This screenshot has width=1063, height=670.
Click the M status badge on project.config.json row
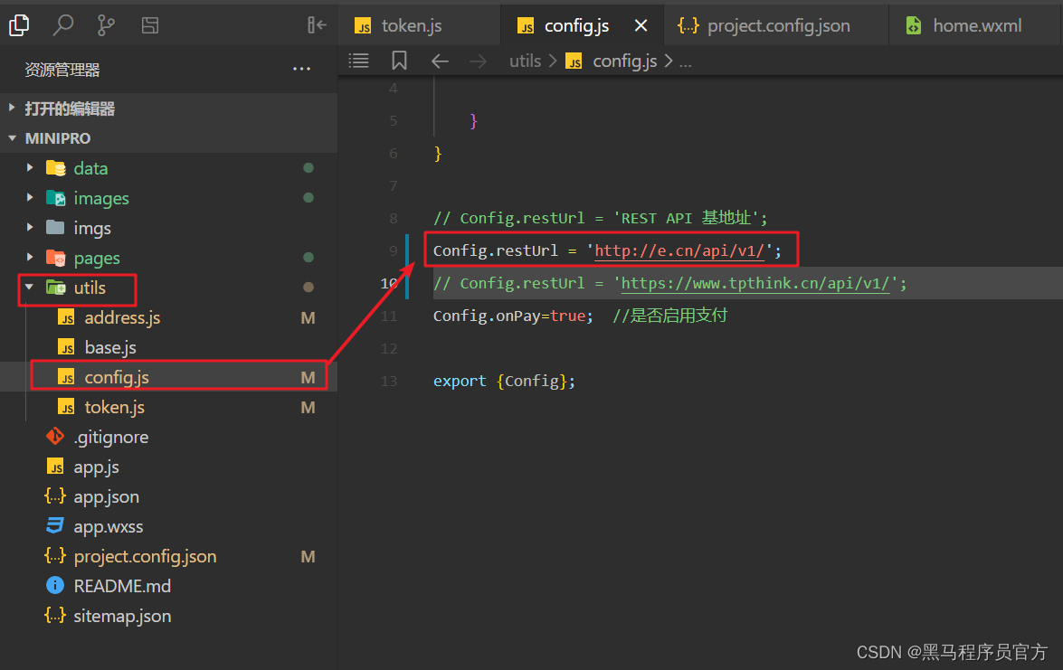pyautogui.click(x=308, y=556)
